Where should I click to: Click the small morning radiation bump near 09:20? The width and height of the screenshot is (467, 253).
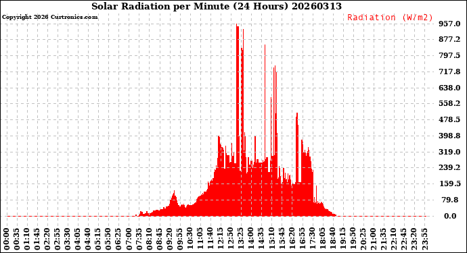174,203
